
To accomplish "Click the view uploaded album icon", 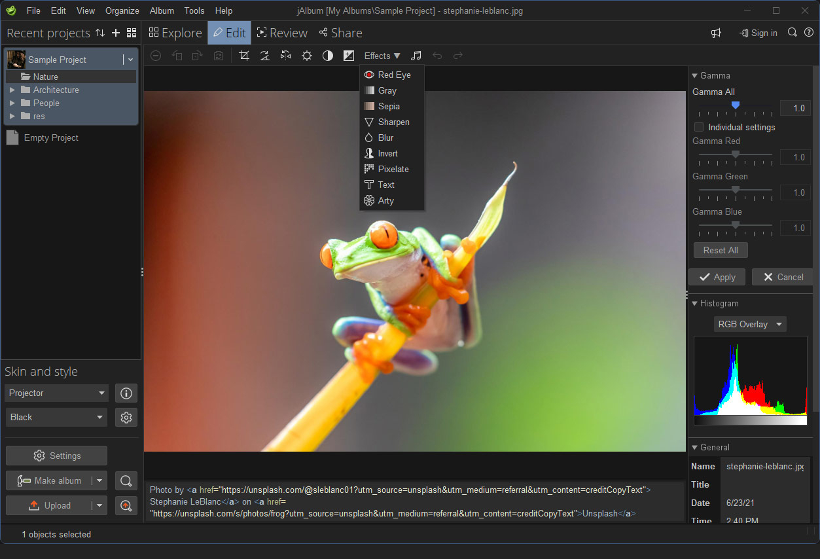I will pos(126,505).
